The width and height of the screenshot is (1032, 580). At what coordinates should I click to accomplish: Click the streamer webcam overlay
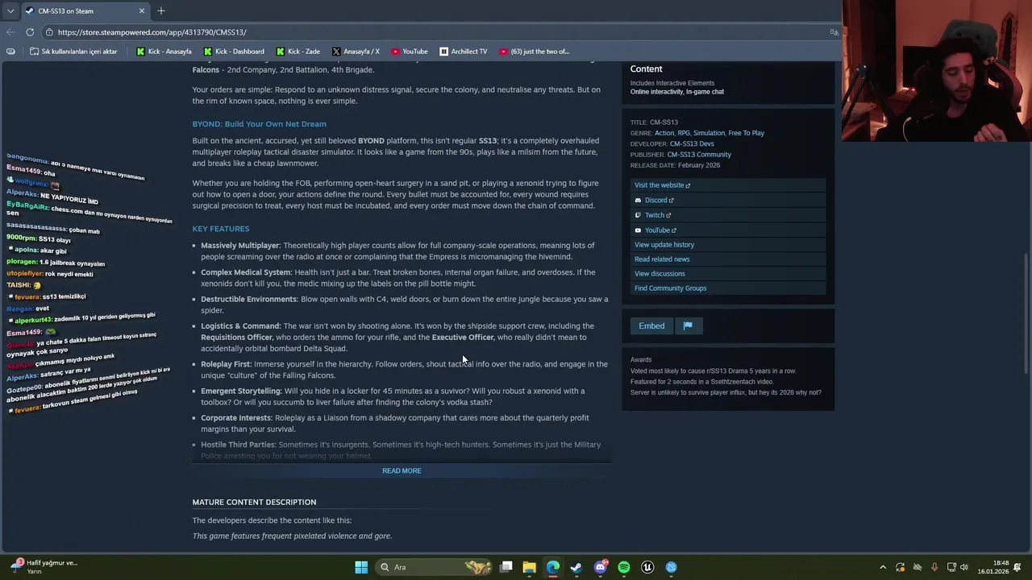coord(937,71)
